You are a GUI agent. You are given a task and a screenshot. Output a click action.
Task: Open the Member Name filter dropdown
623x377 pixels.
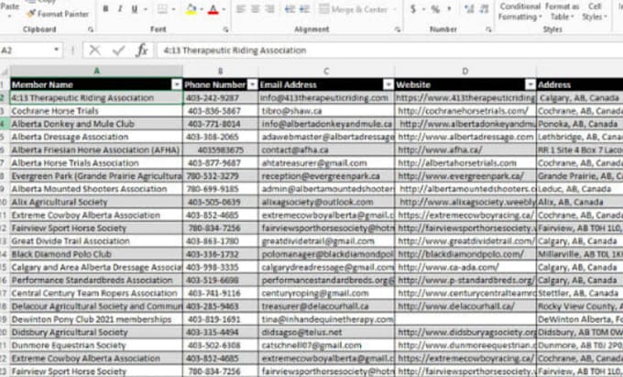click(177, 84)
